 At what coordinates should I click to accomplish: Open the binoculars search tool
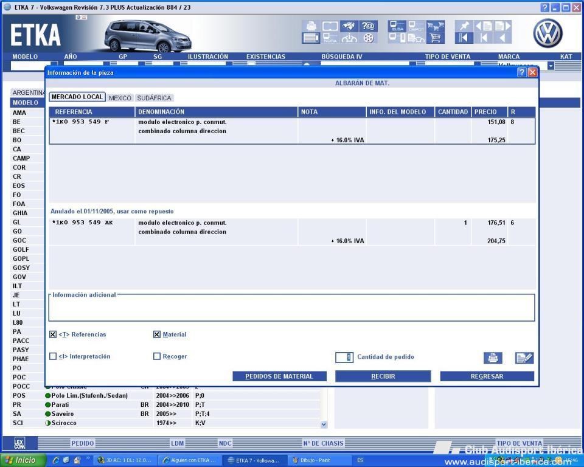pos(349,26)
